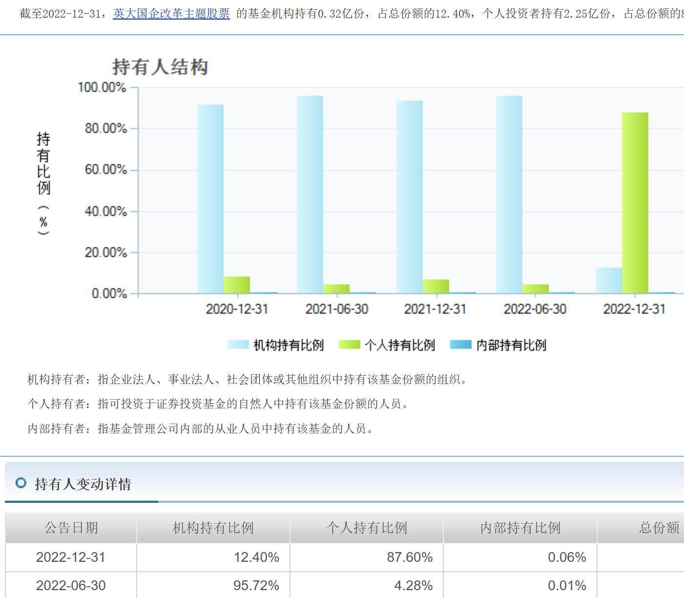This screenshot has height=598, width=684.
Task: Toggle the 机构持有比例 legend label
Action: click(289, 345)
